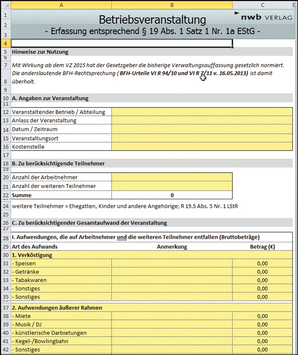Select the Anmerkung cell for Getränke
This screenshot has height=355, width=298.
[172, 272]
